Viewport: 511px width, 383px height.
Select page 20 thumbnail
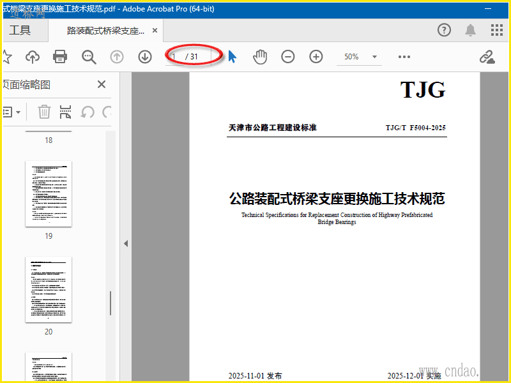point(49,289)
